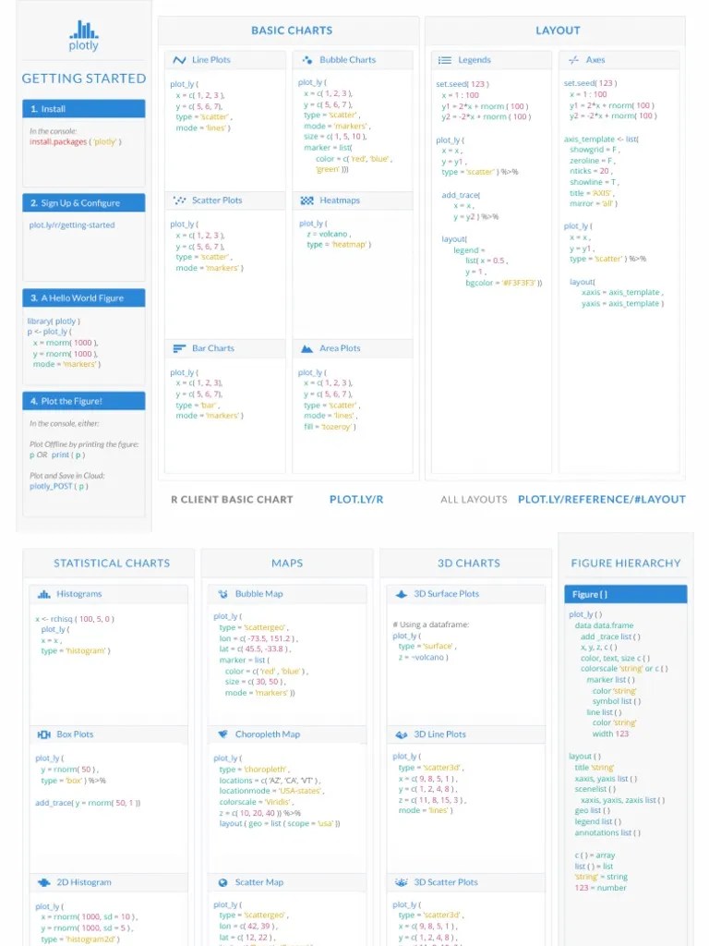Click the Line Plots icon

(x=179, y=60)
